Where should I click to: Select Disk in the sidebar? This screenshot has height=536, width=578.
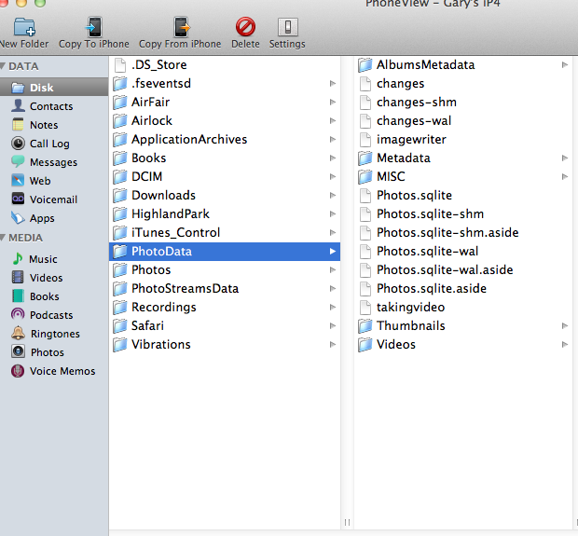(x=54, y=88)
